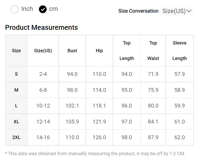Click the Bust column header

pyautogui.click(x=72, y=51)
